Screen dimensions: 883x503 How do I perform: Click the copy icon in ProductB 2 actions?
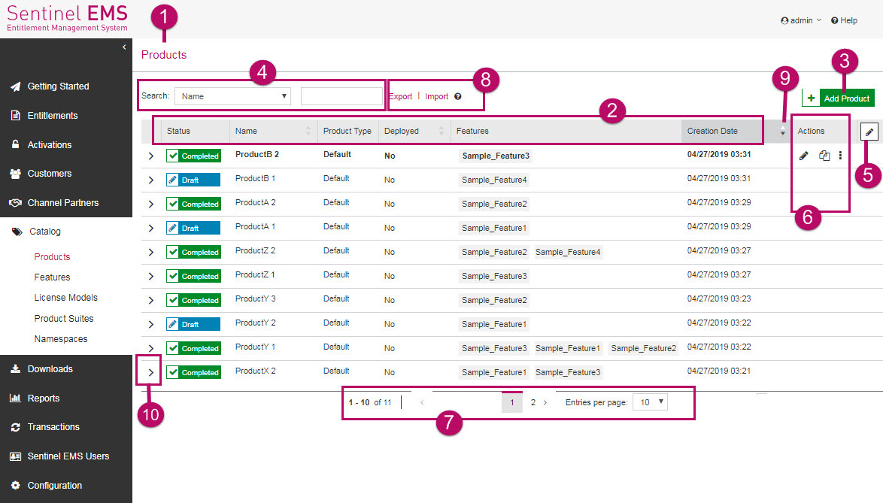click(824, 156)
